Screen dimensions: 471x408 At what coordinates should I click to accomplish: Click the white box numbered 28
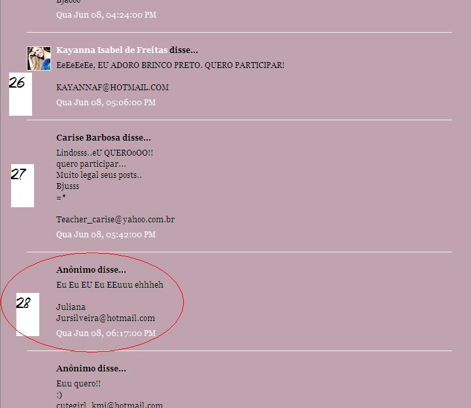pyautogui.click(x=27, y=314)
